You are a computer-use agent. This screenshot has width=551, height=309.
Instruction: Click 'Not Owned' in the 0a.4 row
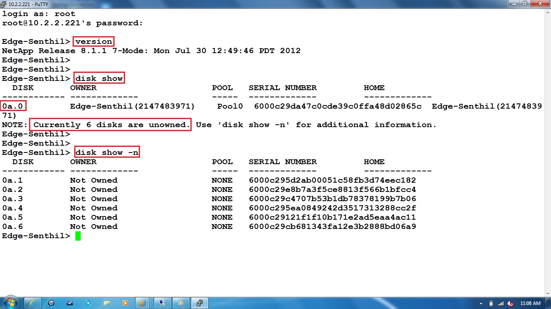[x=94, y=208]
